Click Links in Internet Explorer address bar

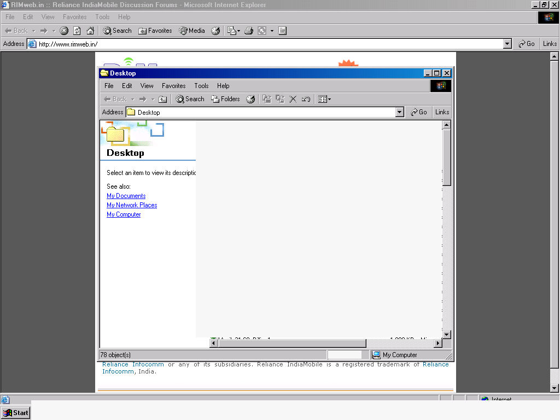pyautogui.click(x=550, y=44)
